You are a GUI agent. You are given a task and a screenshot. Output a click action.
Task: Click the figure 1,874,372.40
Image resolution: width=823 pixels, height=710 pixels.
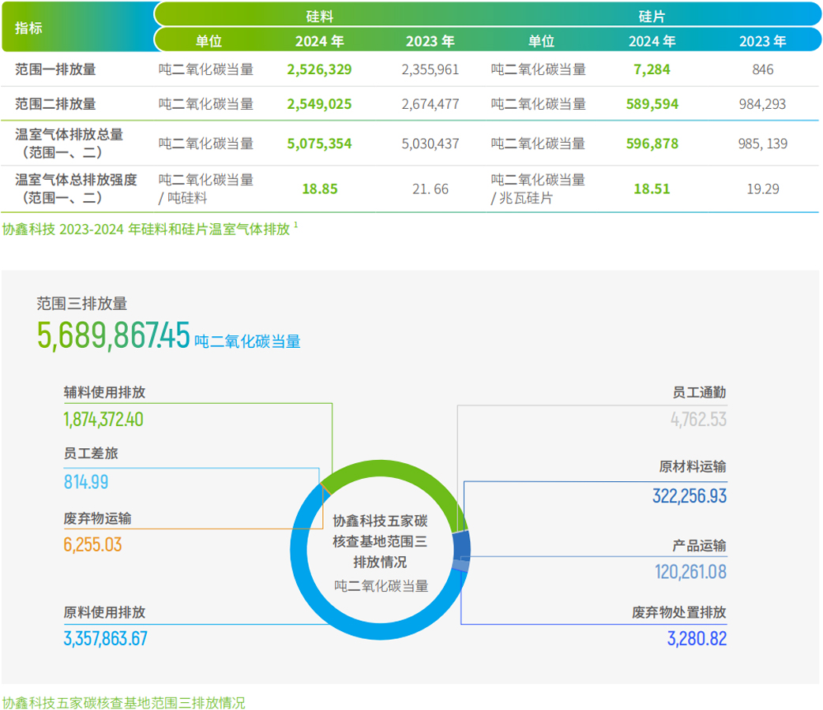pyautogui.click(x=103, y=420)
